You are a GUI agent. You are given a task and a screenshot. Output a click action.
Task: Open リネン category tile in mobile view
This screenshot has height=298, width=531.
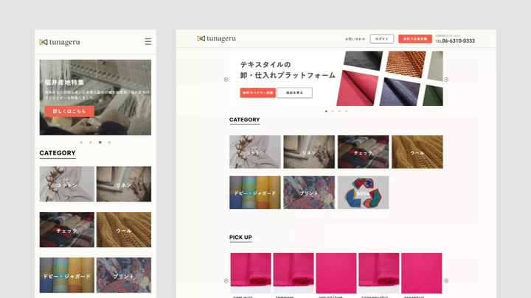pos(124,184)
